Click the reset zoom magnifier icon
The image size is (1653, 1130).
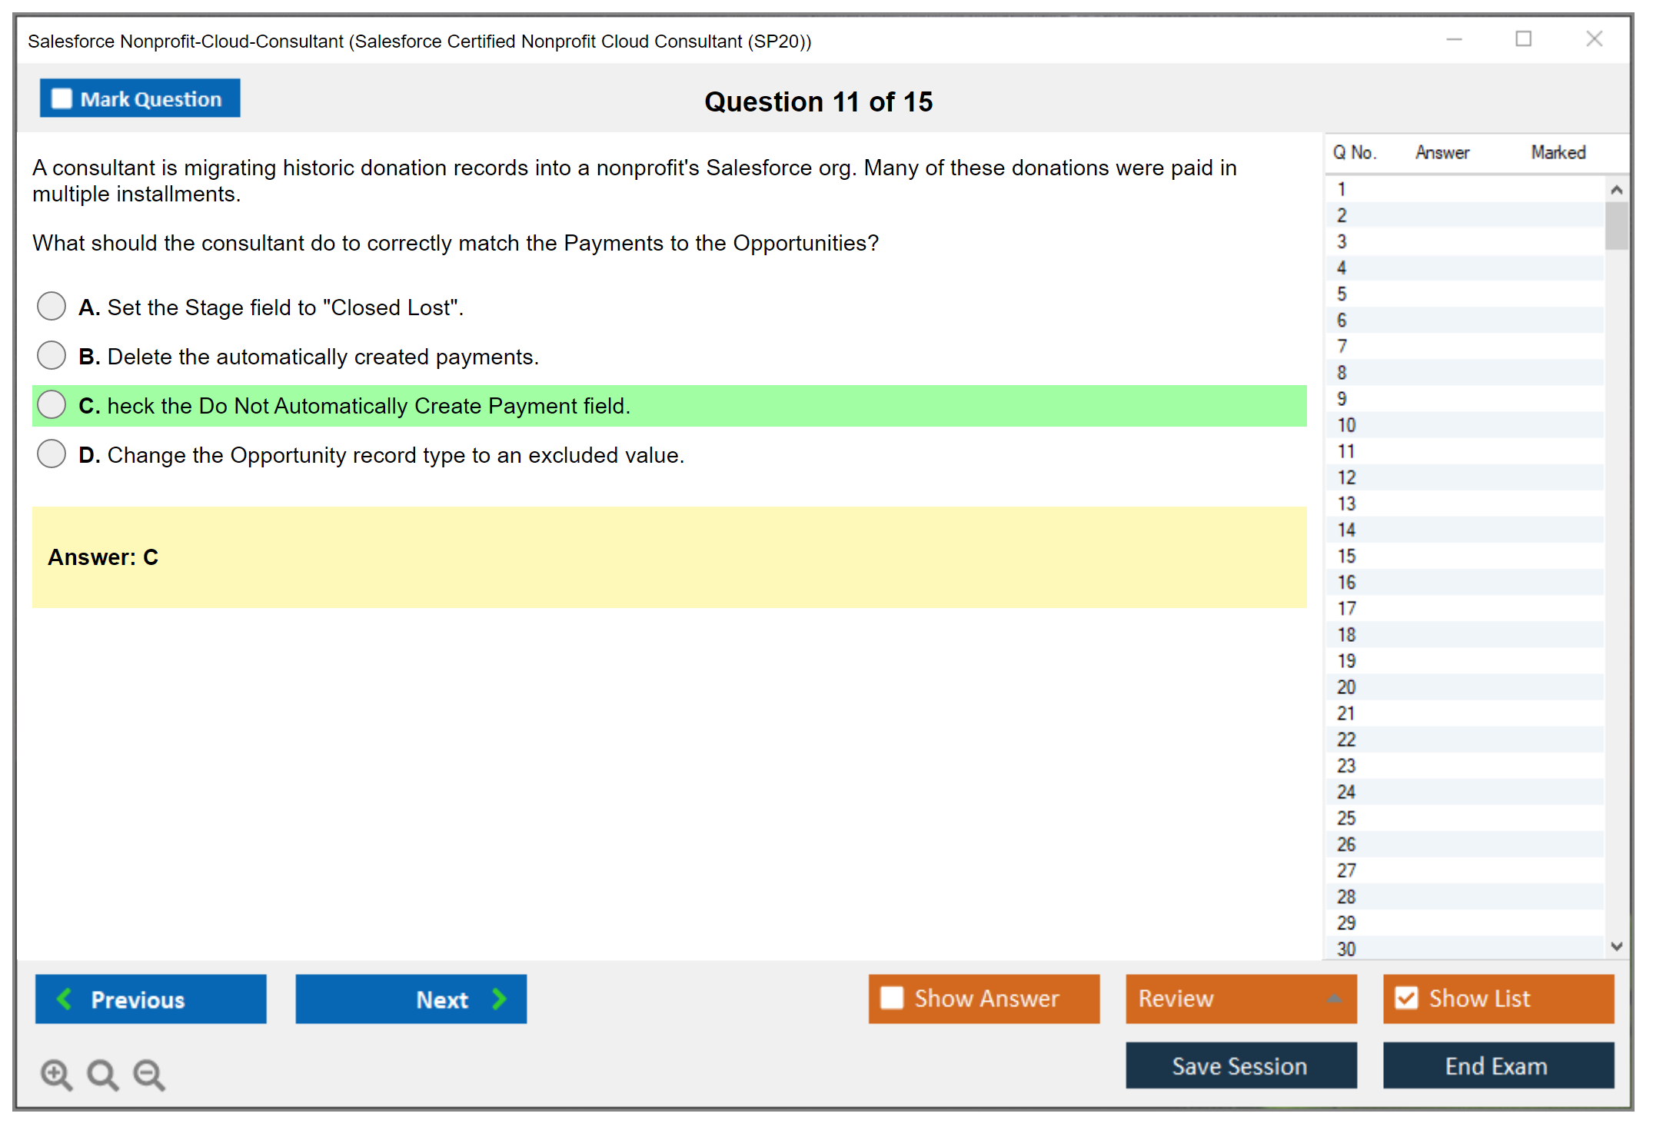pos(102,1074)
